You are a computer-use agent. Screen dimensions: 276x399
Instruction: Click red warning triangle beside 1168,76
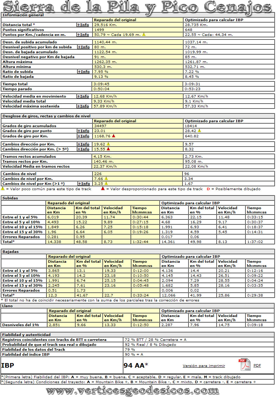tap(114, 136)
